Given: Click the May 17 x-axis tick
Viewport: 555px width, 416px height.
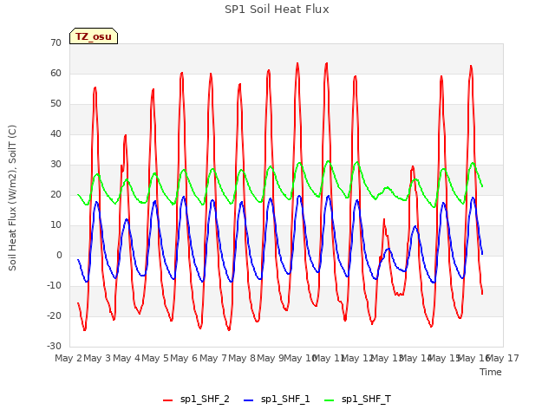Looking at the screenshot, I should [x=503, y=358].
